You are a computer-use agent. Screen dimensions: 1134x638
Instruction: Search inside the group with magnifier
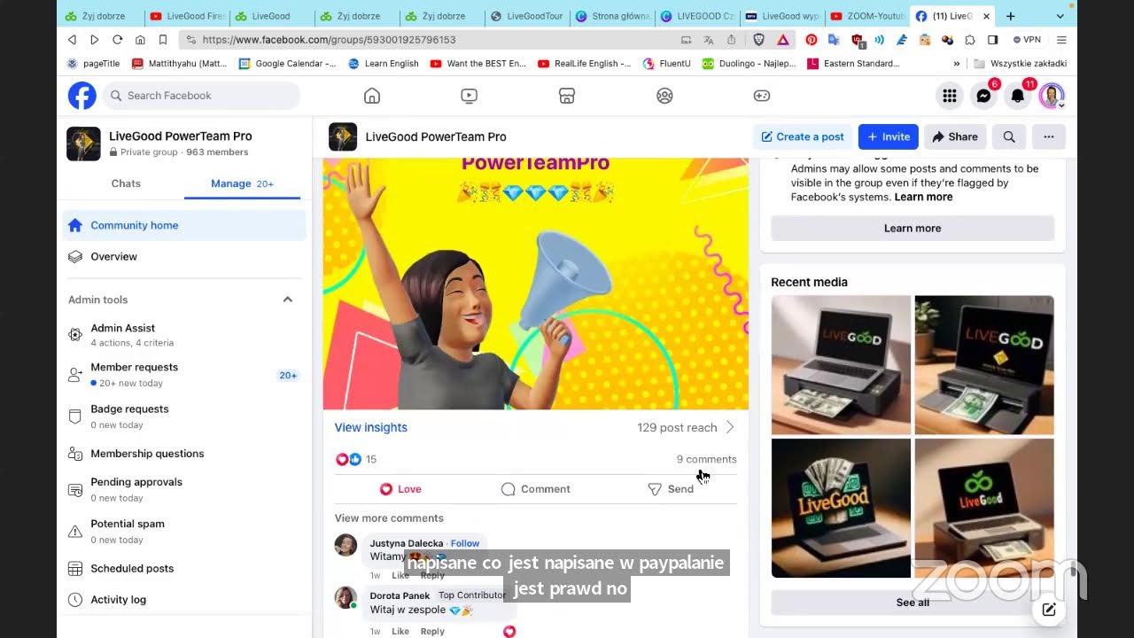(1009, 136)
